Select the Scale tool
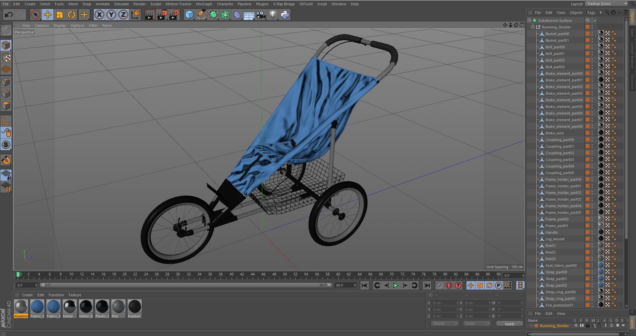 click(x=60, y=15)
